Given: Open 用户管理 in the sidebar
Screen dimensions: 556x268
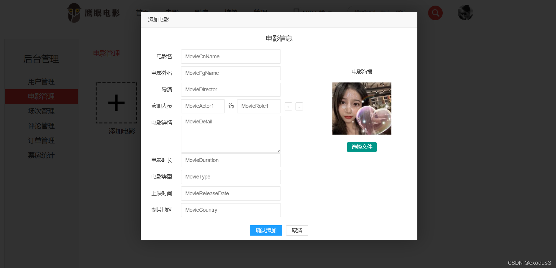Looking at the screenshot, I should pos(41,82).
